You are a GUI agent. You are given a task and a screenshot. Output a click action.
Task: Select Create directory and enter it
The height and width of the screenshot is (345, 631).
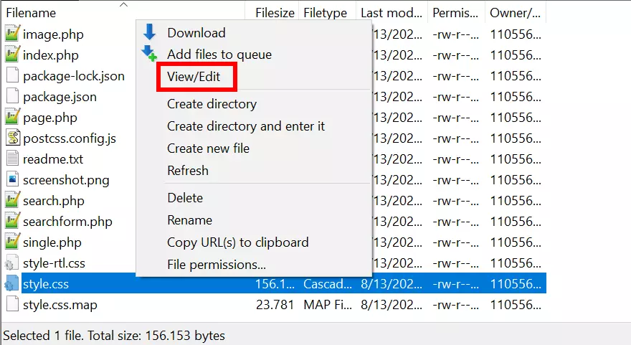246,126
